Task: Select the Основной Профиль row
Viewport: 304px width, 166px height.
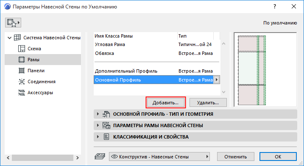Action: tap(157, 80)
